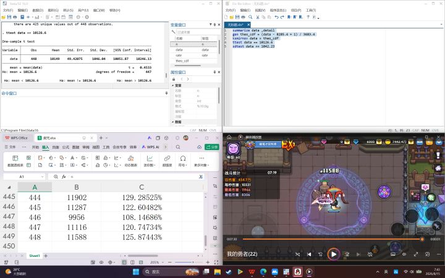Click the 超链接 hyperlink icon
The width and height of the screenshot is (445, 278).
coord(167,161)
